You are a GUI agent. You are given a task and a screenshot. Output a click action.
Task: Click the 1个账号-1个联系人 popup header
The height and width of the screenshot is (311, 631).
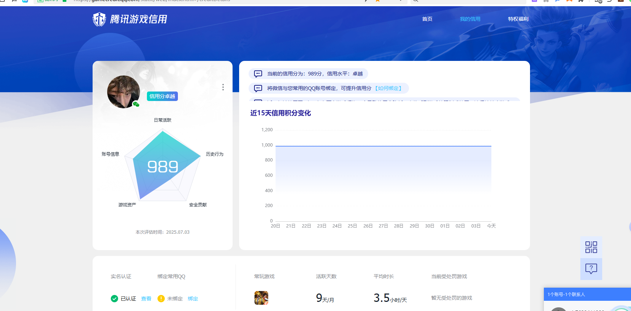click(587, 294)
